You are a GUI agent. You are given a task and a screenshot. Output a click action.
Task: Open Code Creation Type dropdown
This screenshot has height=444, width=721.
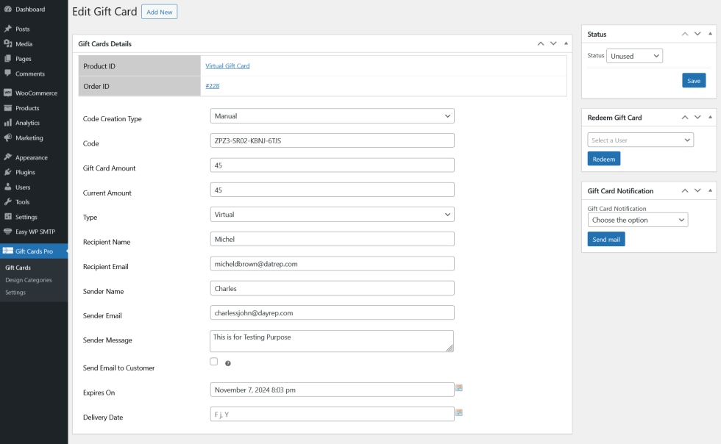pos(332,116)
